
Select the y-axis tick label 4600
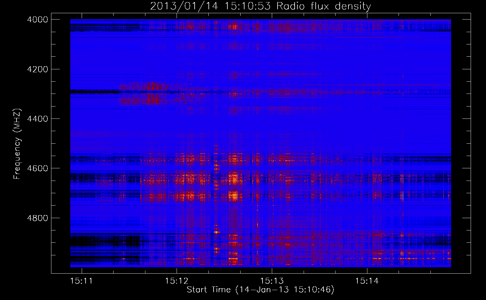[x=38, y=168]
